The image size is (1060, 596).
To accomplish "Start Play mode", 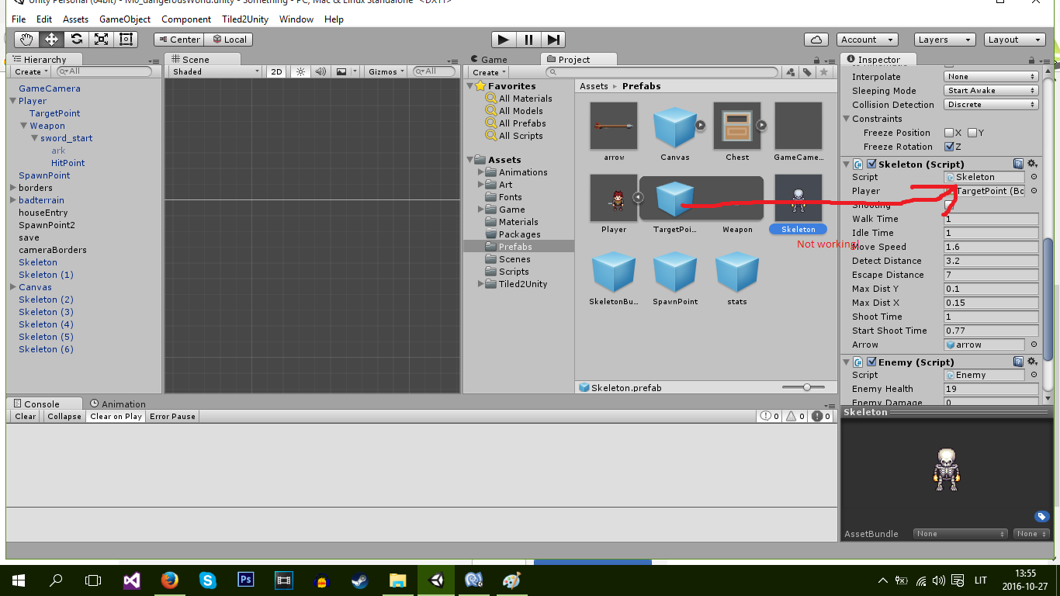I will point(504,40).
